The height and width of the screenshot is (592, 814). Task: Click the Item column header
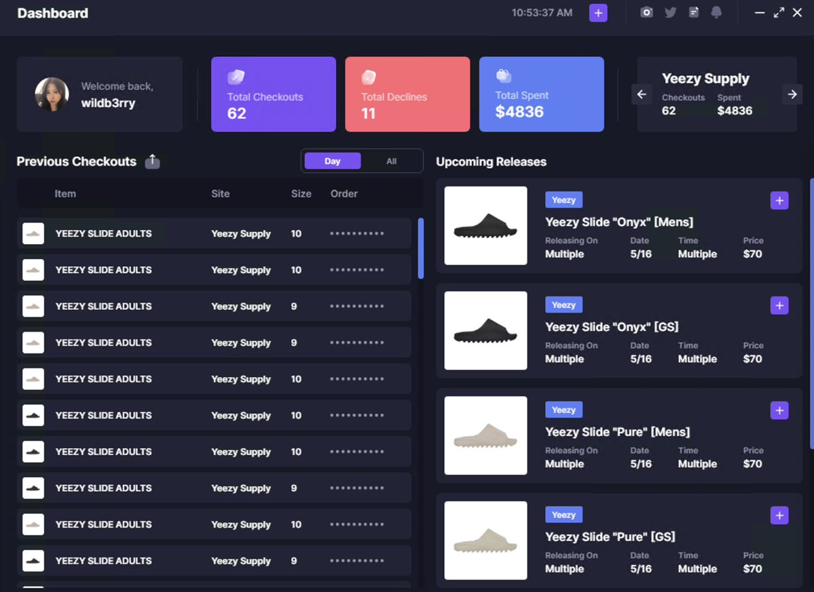65,193
